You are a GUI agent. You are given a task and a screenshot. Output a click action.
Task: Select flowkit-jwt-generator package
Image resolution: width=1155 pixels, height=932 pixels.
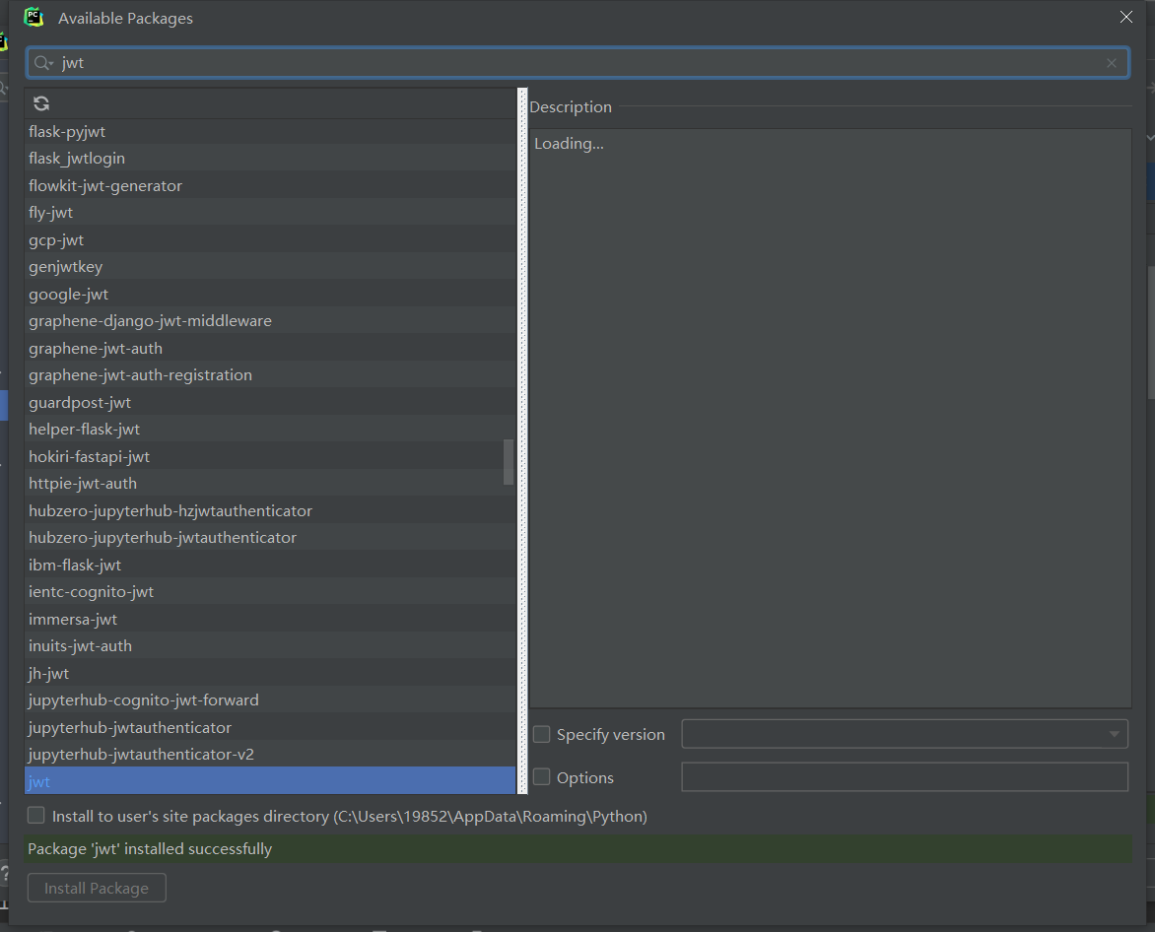pos(270,185)
